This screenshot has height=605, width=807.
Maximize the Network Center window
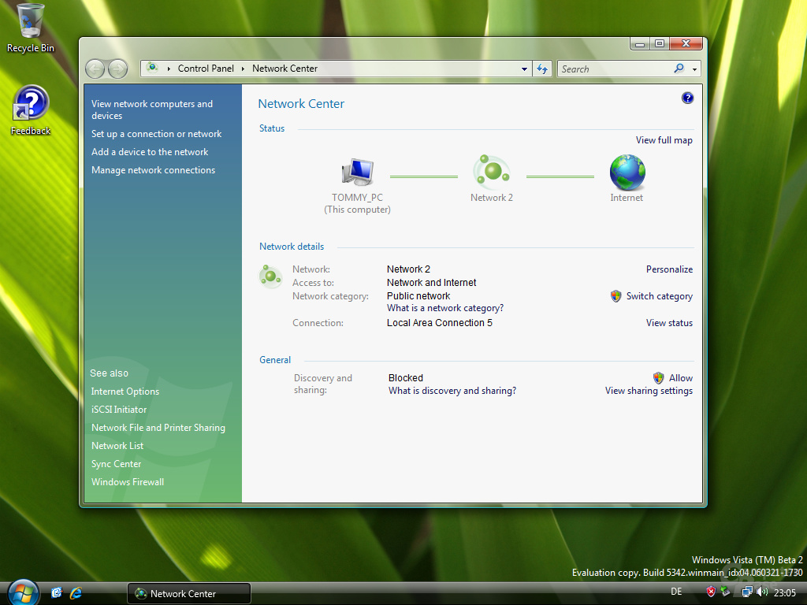660,44
